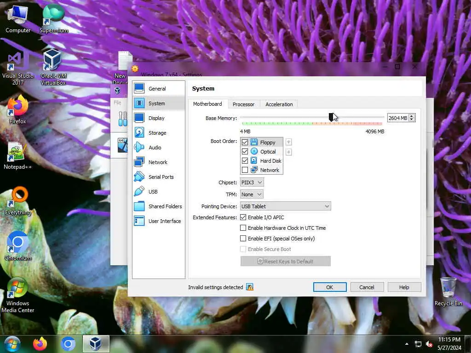Viewport: 471px width, 353px height.
Task: Open the Recycle Bin
Action: click(448, 292)
